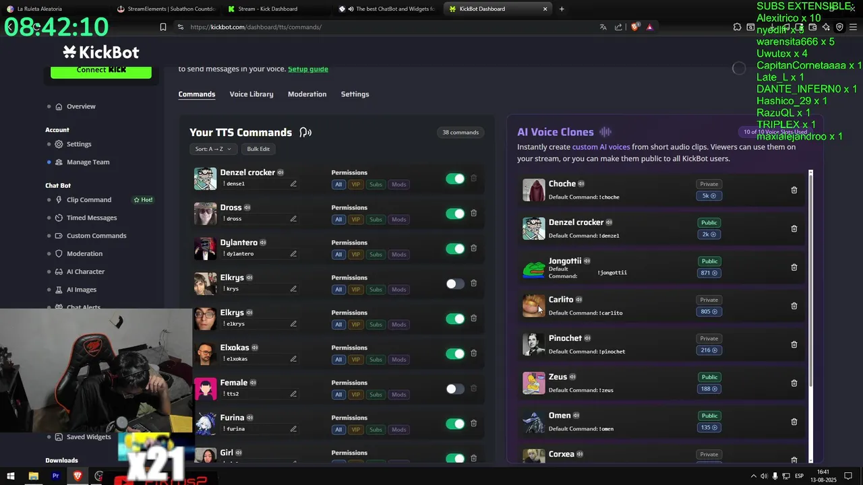
Task: Change Pinochet Private visibility
Action: point(709,338)
